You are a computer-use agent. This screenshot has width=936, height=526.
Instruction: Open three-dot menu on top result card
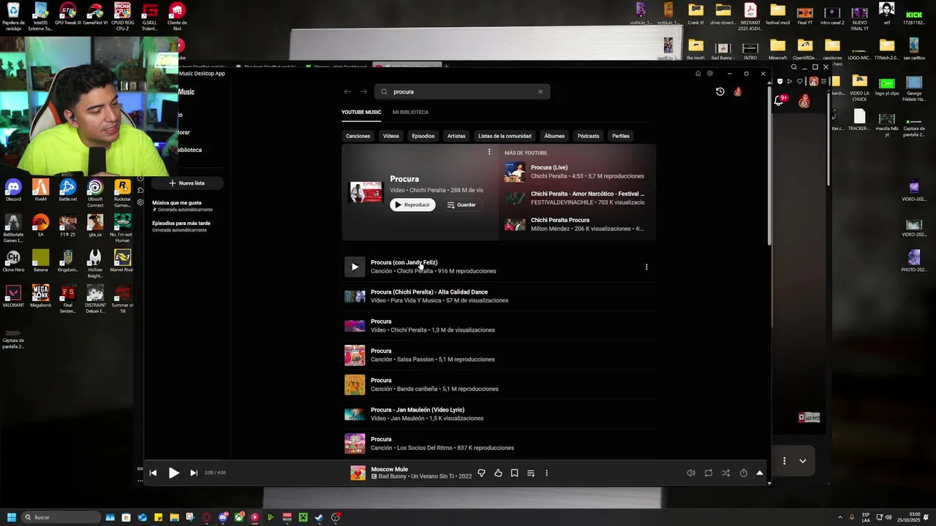coord(489,152)
